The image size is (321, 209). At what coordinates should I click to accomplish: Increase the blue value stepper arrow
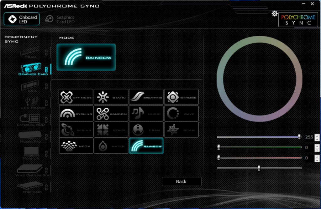click(x=317, y=135)
